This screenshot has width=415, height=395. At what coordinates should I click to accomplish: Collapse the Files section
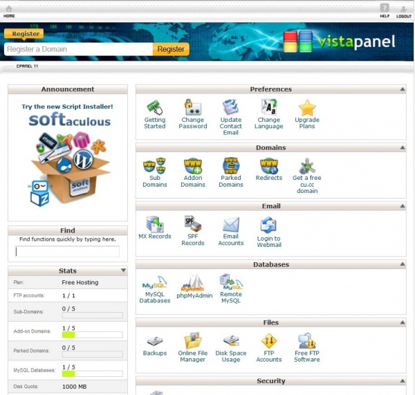(403, 322)
